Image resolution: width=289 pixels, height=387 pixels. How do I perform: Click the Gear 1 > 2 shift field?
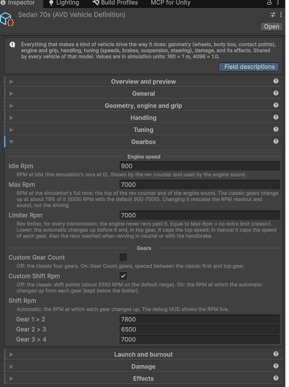click(200, 319)
